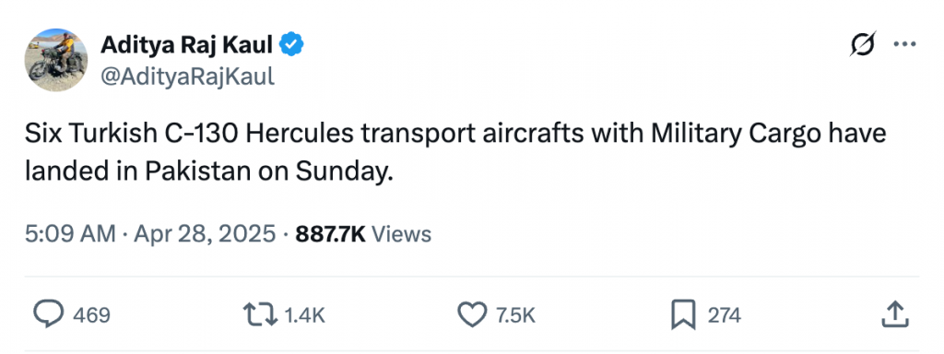Open Aditya Raj Kaul's profile picture
The height and width of the screenshot is (354, 944).
pos(56,60)
